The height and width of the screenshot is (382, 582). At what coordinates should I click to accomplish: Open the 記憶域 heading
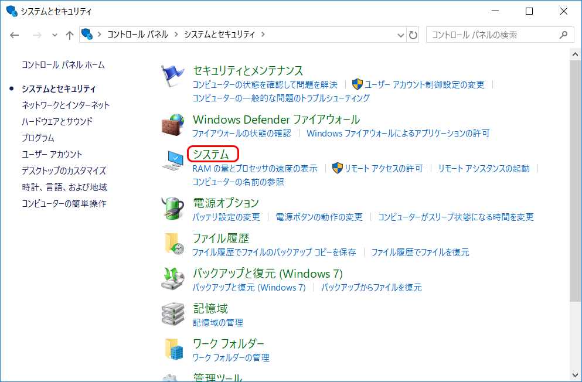210,309
